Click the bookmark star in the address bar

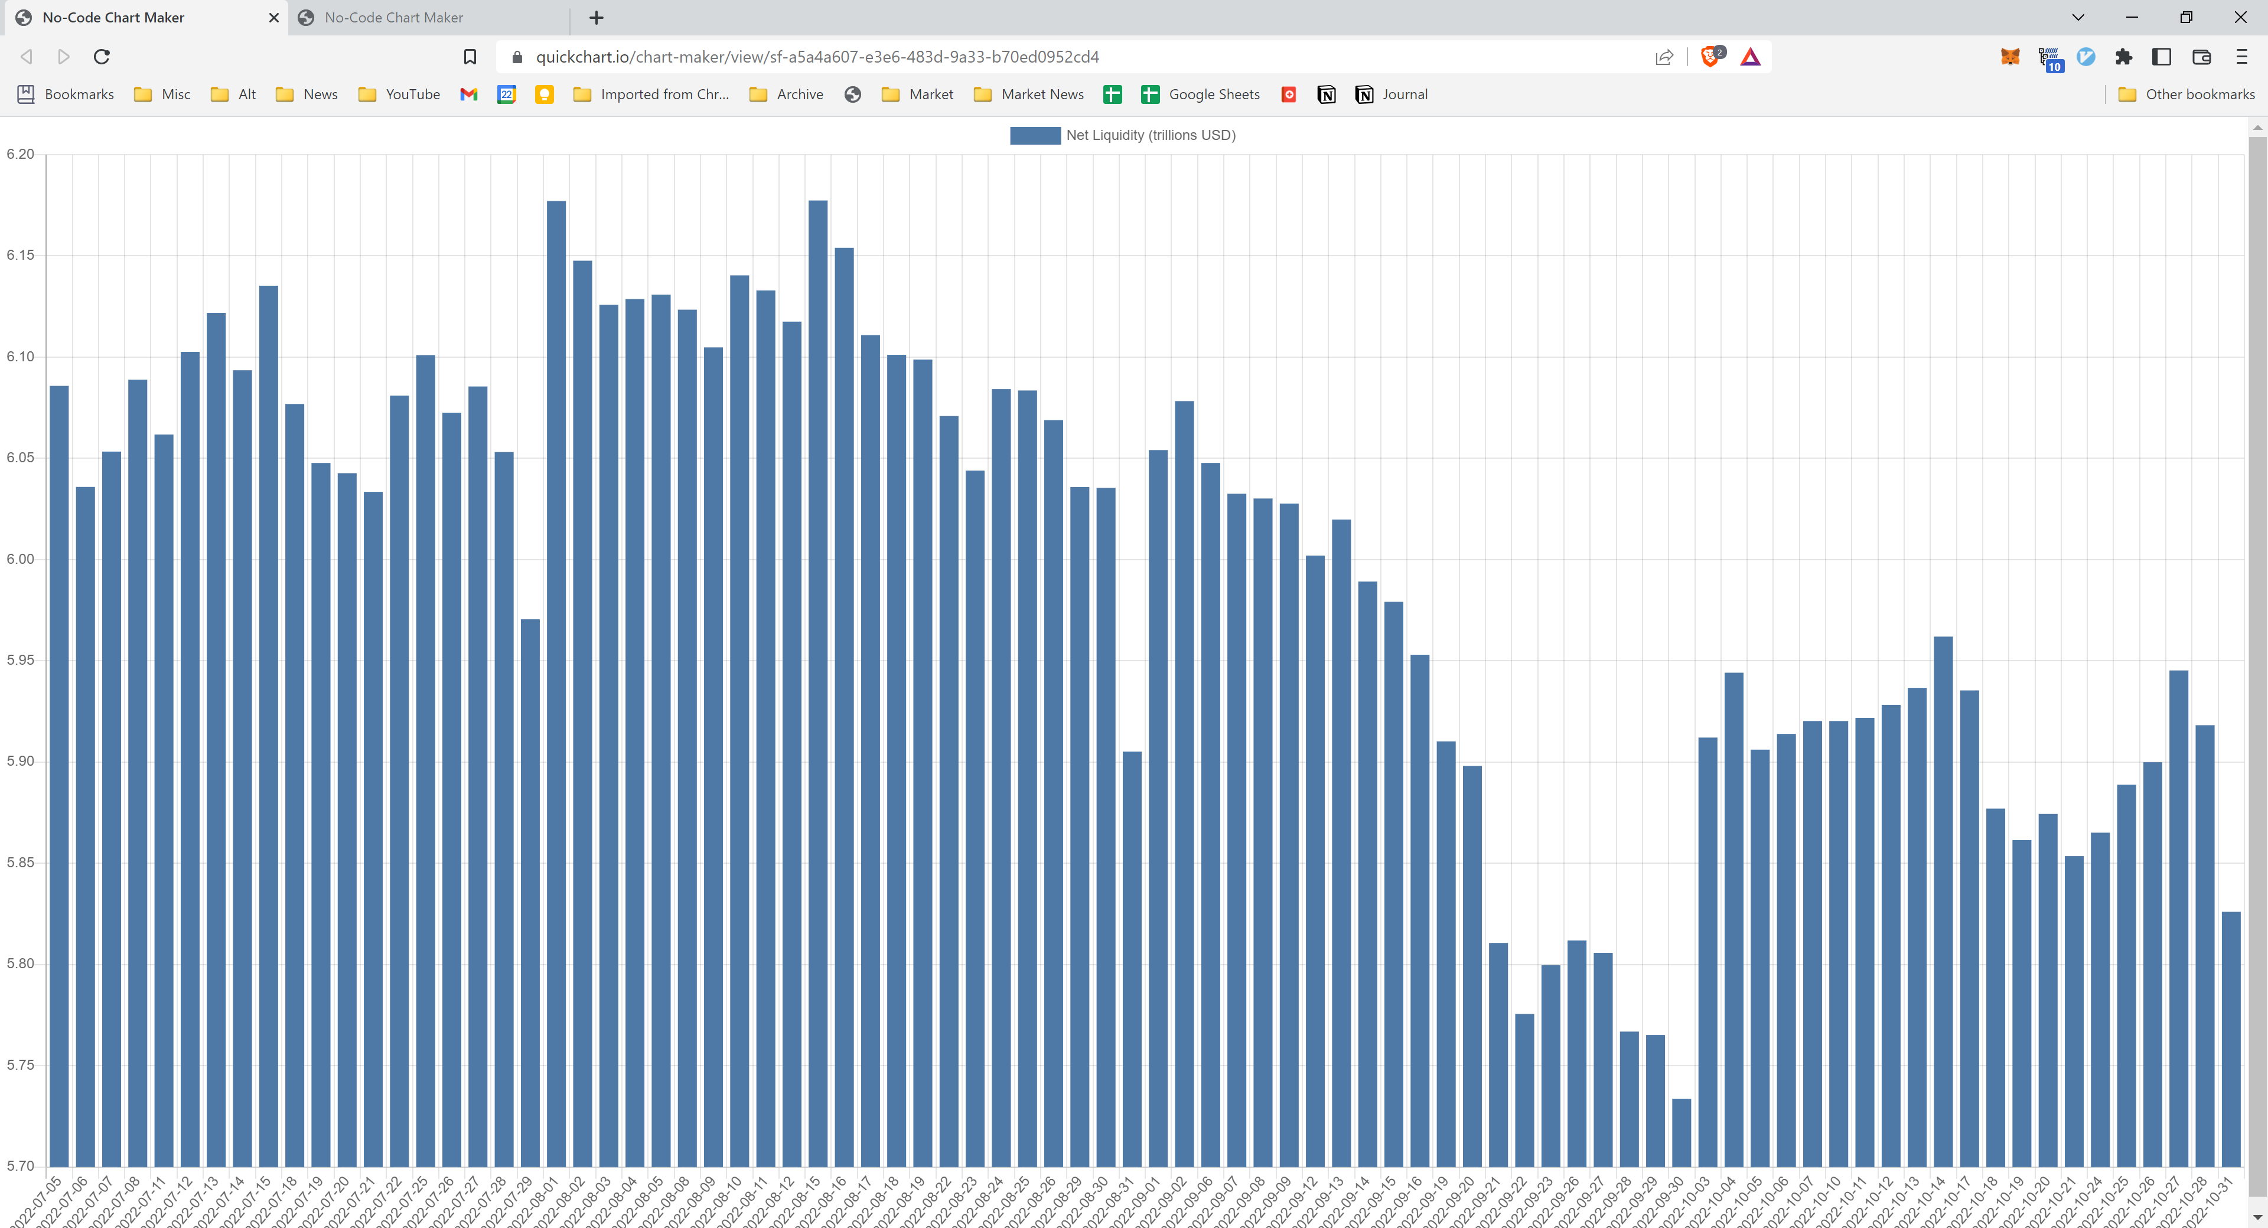pyautogui.click(x=470, y=56)
